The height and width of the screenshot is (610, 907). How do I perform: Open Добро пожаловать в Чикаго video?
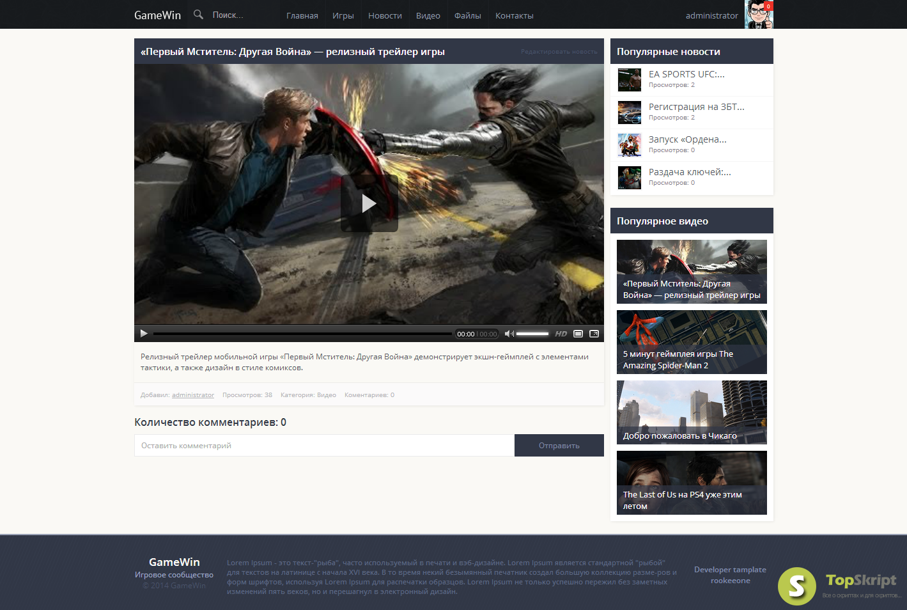click(x=692, y=412)
